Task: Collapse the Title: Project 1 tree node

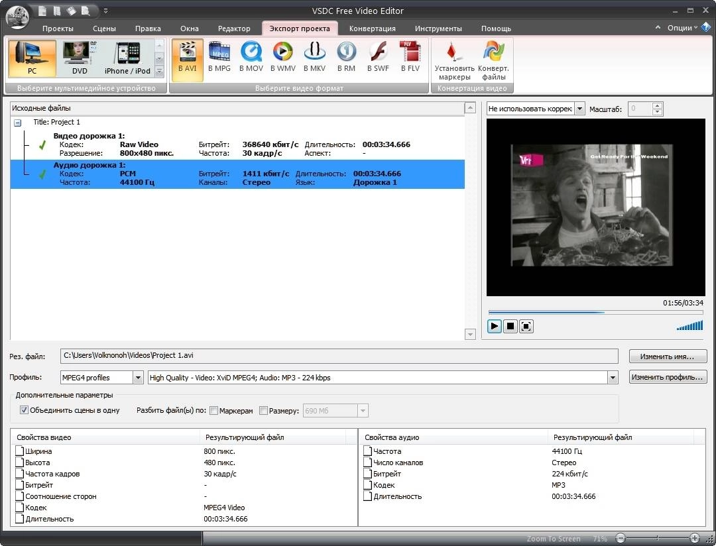Action: pos(17,123)
